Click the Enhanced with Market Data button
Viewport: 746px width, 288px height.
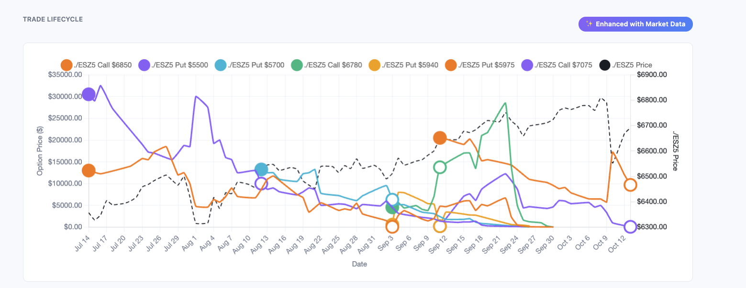635,24
